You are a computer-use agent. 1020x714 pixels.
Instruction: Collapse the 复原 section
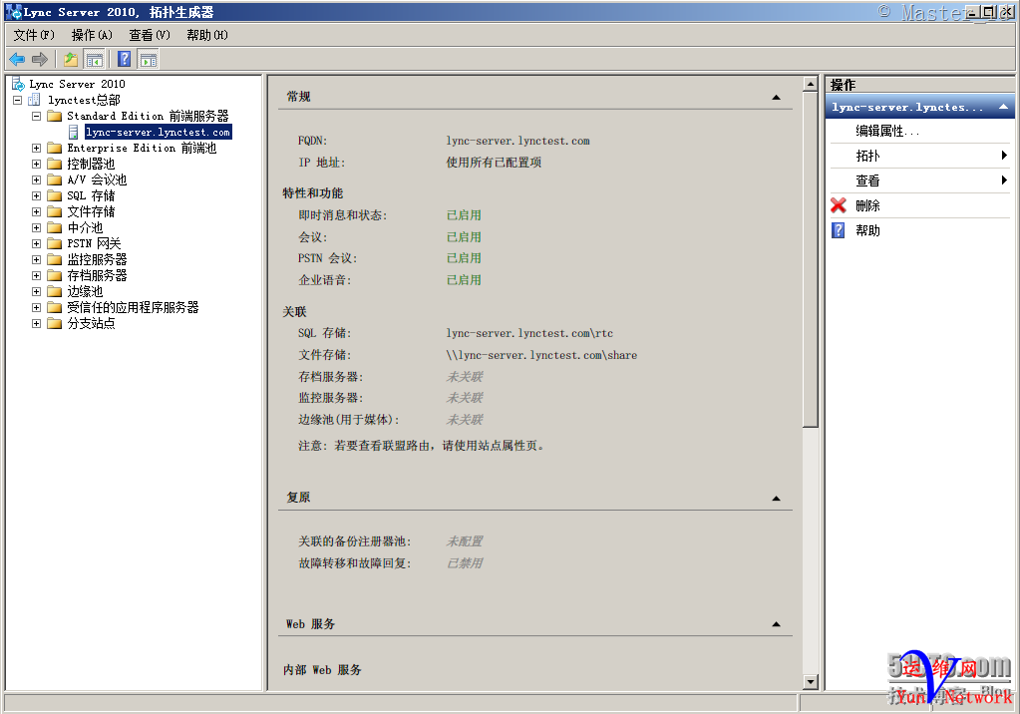(776, 499)
